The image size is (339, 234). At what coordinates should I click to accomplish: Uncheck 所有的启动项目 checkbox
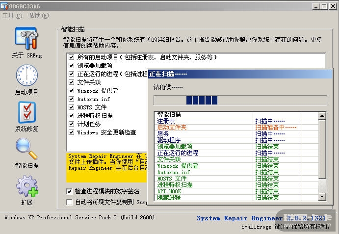coord(71,57)
